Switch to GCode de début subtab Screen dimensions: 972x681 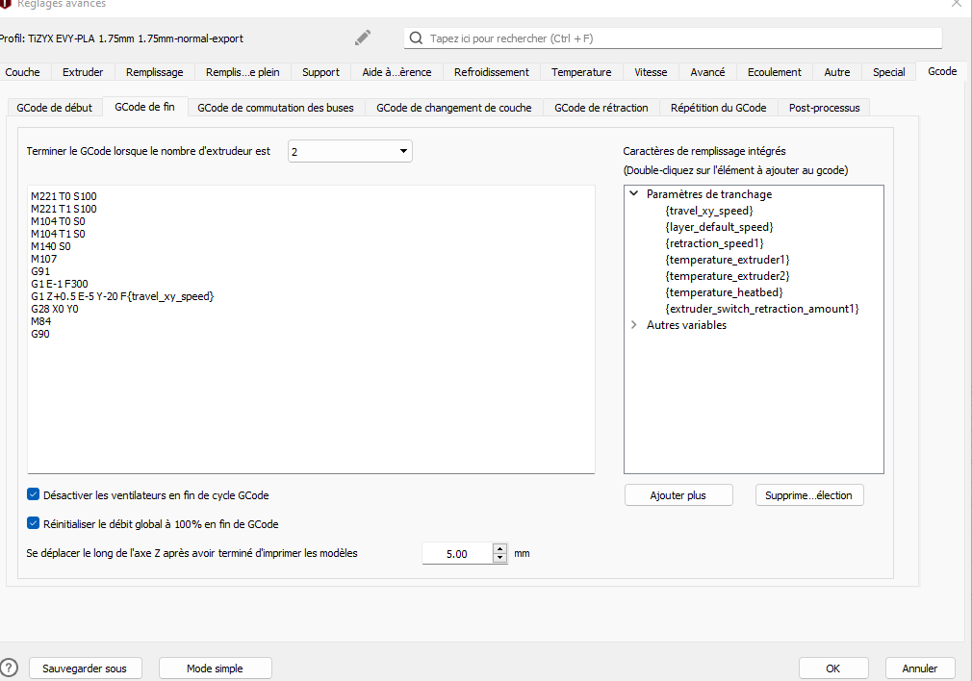point(55,107)
